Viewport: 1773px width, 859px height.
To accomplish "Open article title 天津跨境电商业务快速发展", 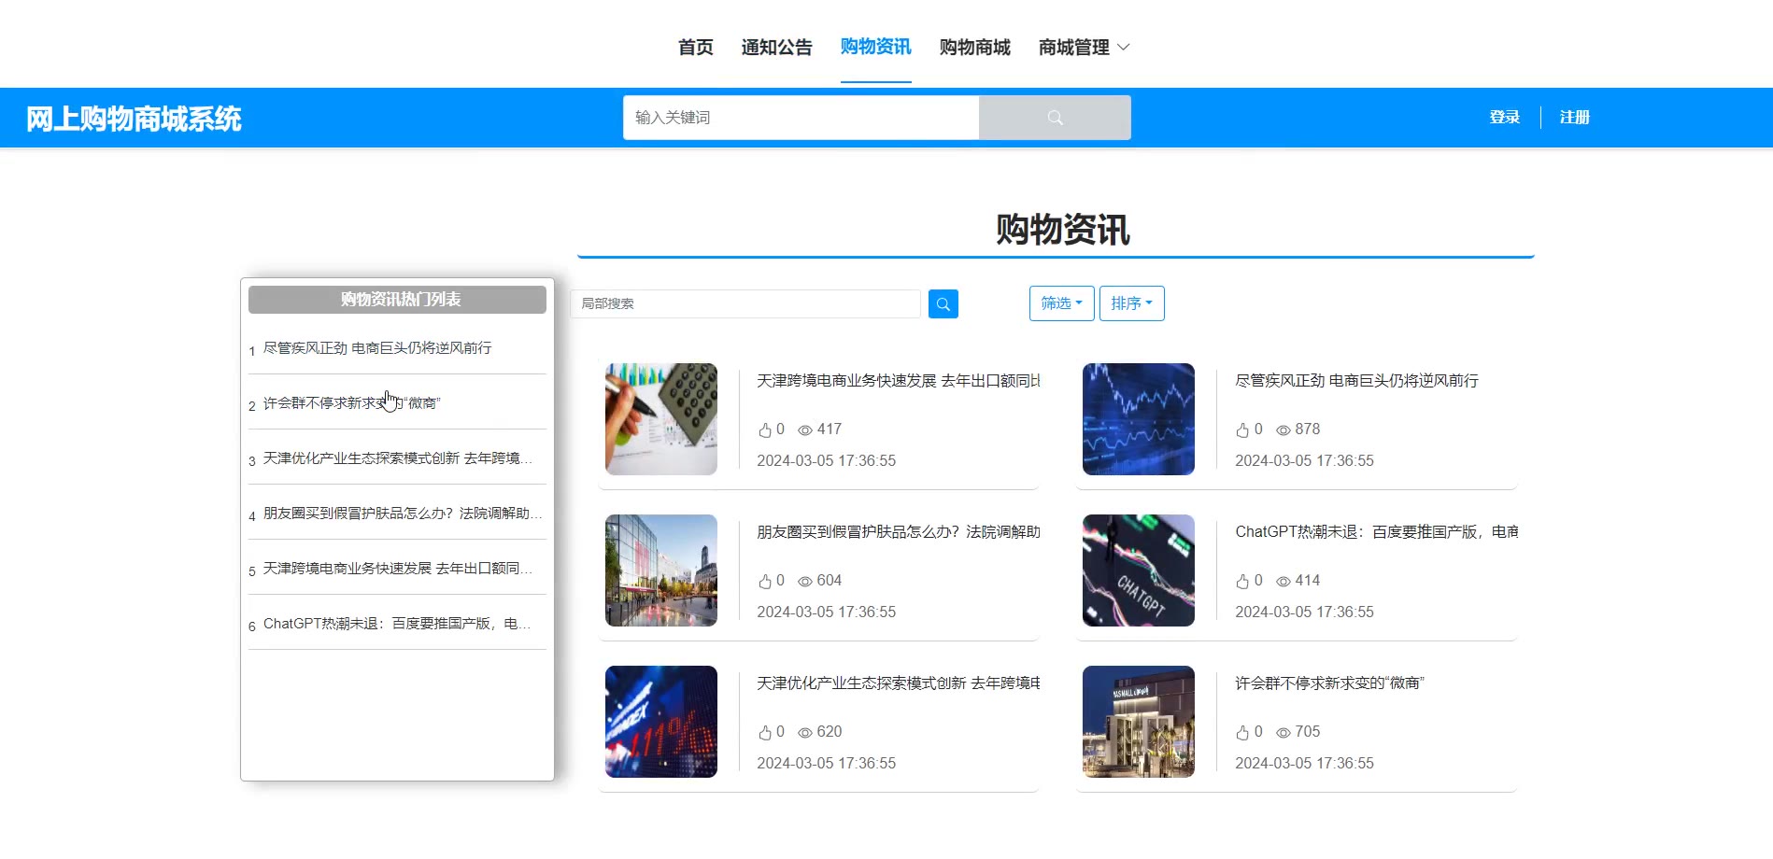I will coord(899,381).
